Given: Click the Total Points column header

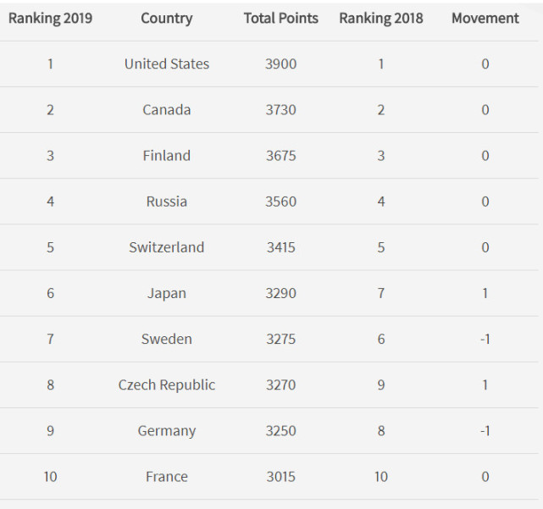Looking at the screenshot, I should (281, 18).
